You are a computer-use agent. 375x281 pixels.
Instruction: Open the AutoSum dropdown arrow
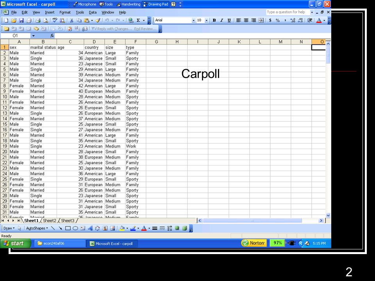tap(144, 21)
